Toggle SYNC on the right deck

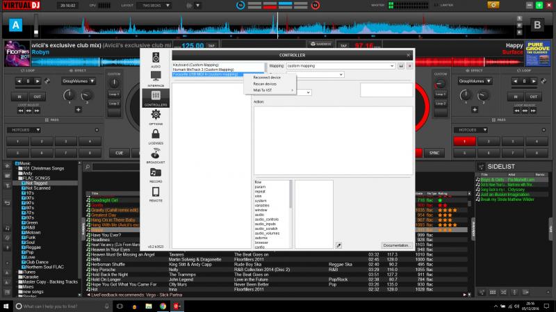point(434,153)
